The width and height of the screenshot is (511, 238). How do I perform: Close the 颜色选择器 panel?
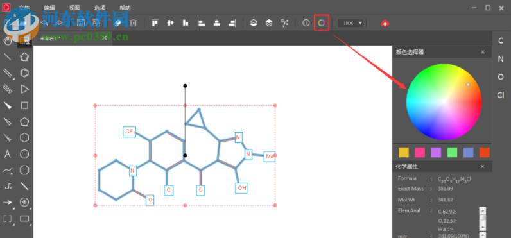[483, 52]
